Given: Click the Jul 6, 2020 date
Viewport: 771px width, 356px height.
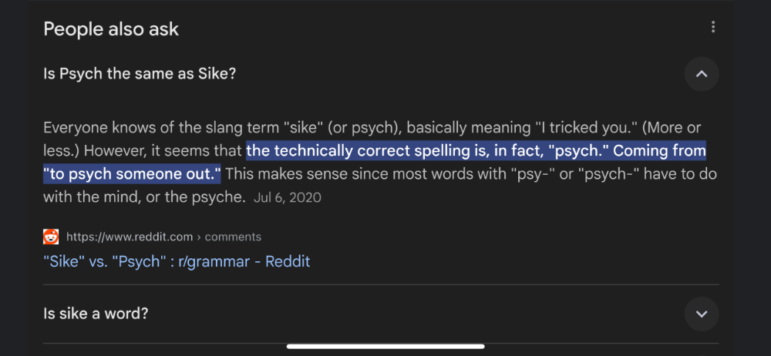Looking at the screenshot, I should [288, 198].
